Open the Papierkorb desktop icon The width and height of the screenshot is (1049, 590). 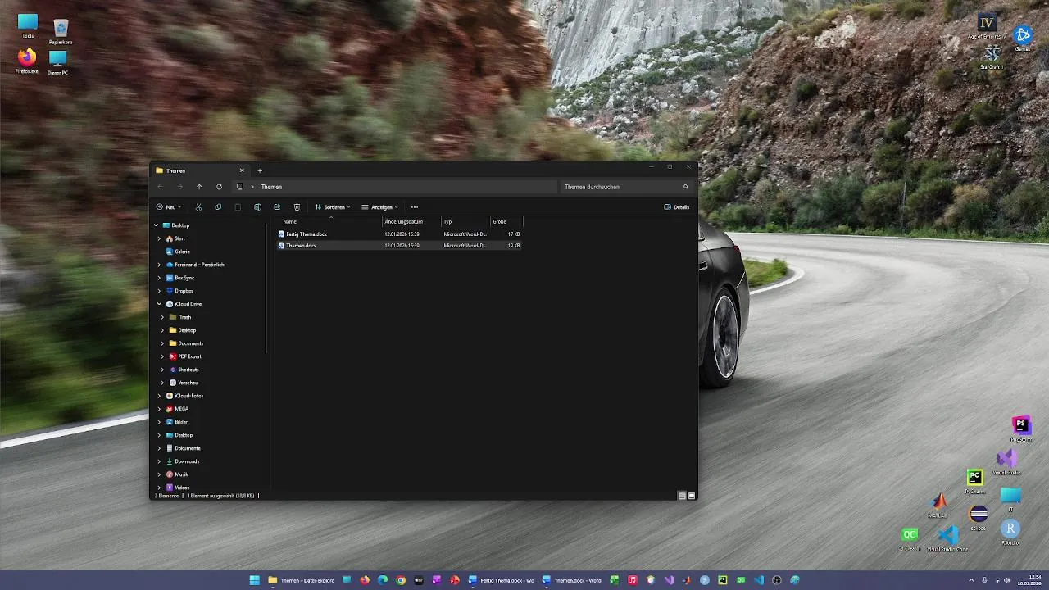click(x=61, y=32)
